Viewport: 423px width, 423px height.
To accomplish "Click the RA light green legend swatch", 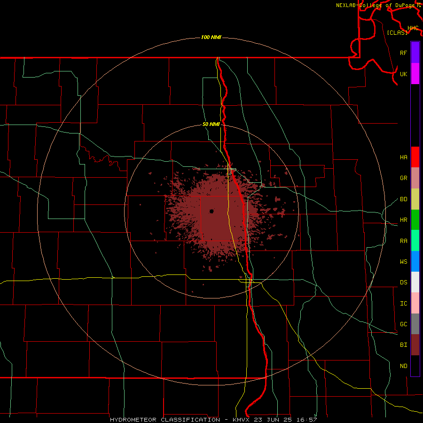I will [x=415, y=240].
